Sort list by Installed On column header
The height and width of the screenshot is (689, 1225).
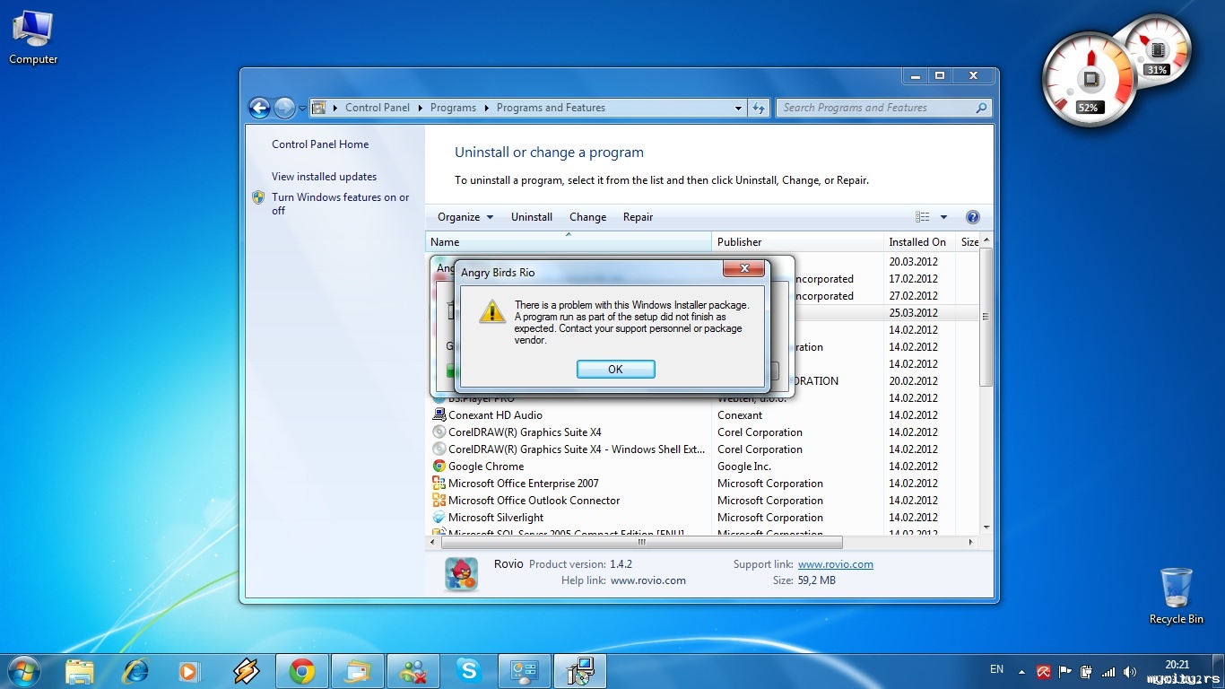[919, 242]
